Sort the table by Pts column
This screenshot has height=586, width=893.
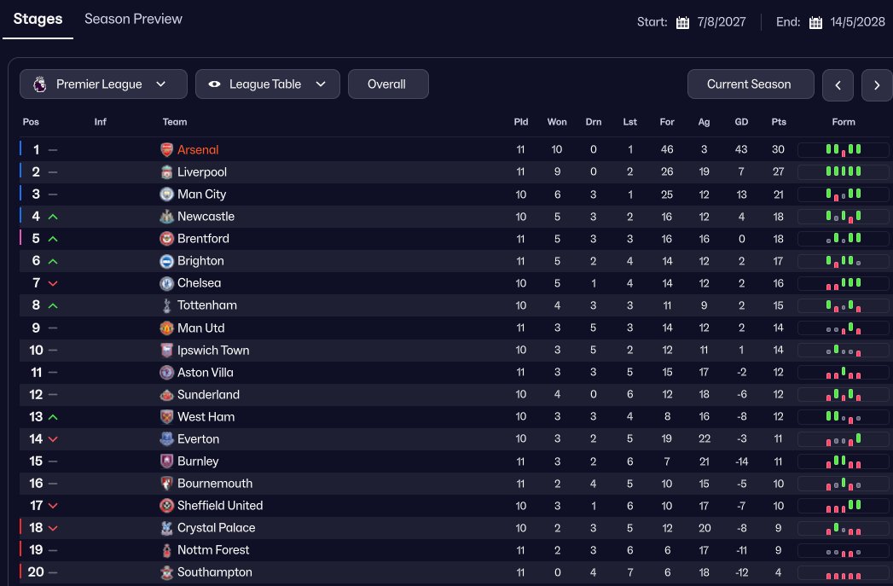779,122
